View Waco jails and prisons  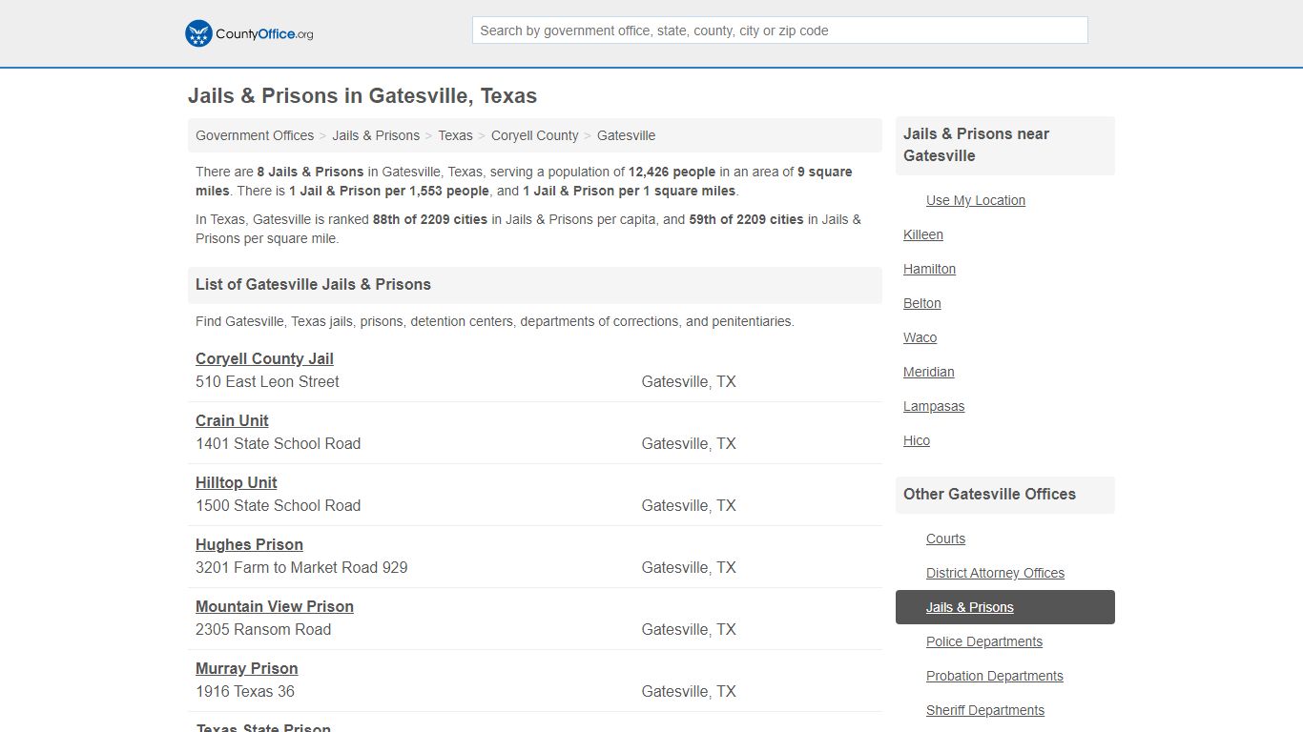(920, 337)
